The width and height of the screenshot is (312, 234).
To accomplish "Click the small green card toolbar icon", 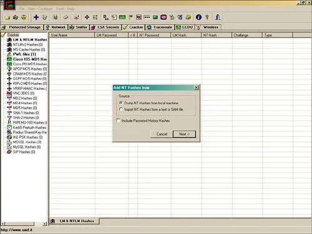I will click(155, 17).
